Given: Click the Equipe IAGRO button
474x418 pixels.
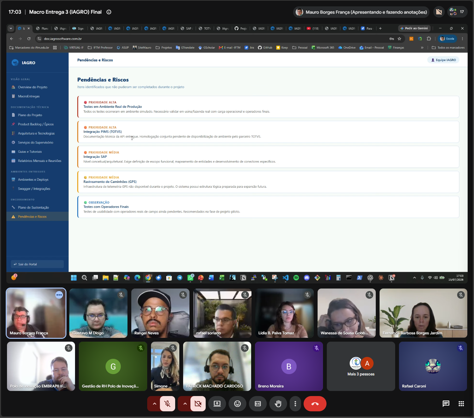Looking at the screenshot, I should click(443, 60).
